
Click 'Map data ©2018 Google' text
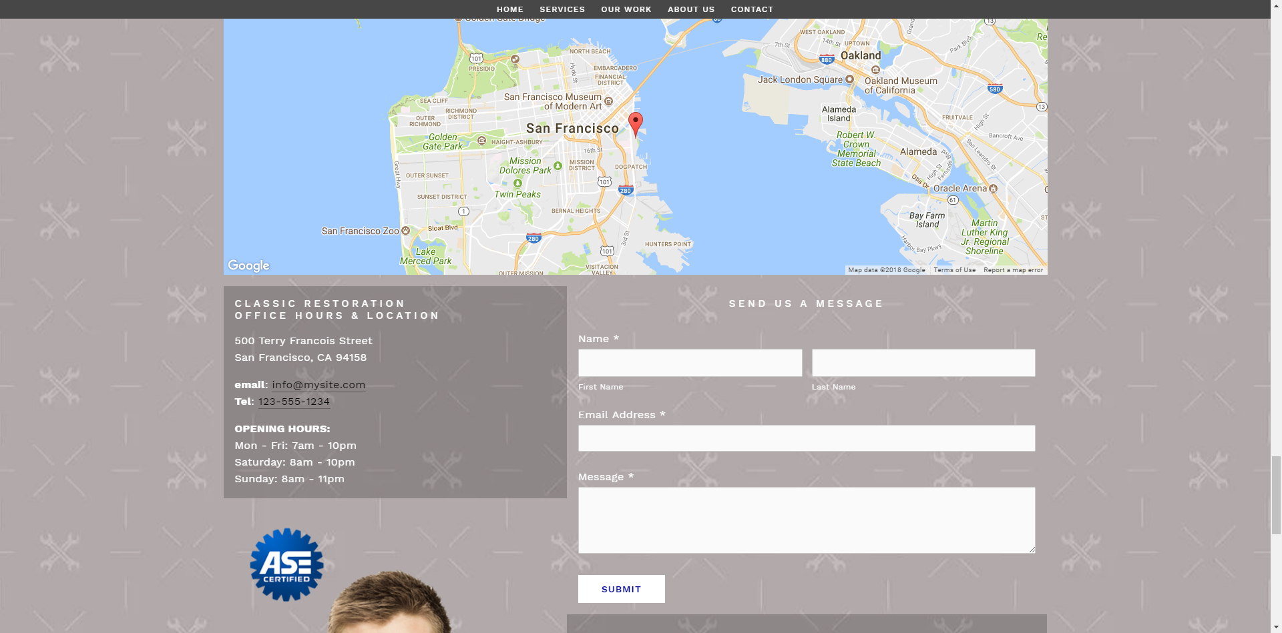click(887, 270)
